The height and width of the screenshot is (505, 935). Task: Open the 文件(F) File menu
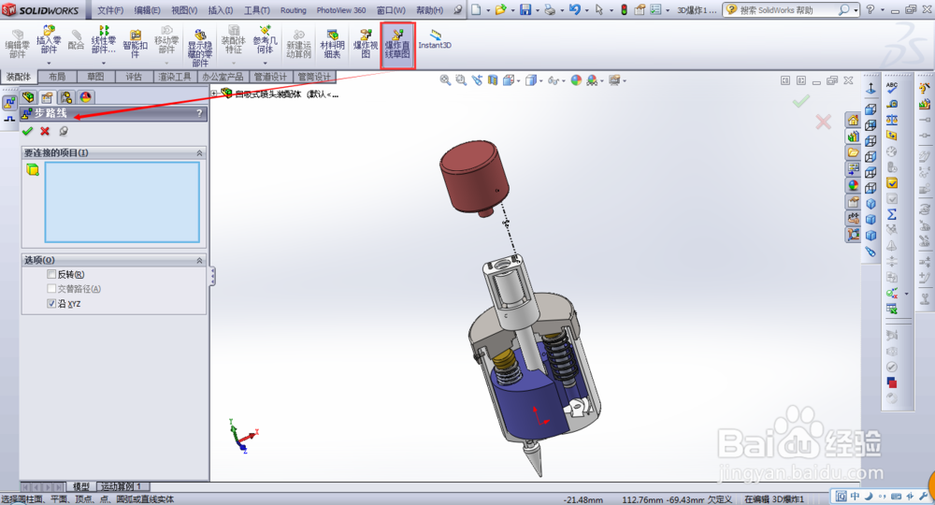110,10
